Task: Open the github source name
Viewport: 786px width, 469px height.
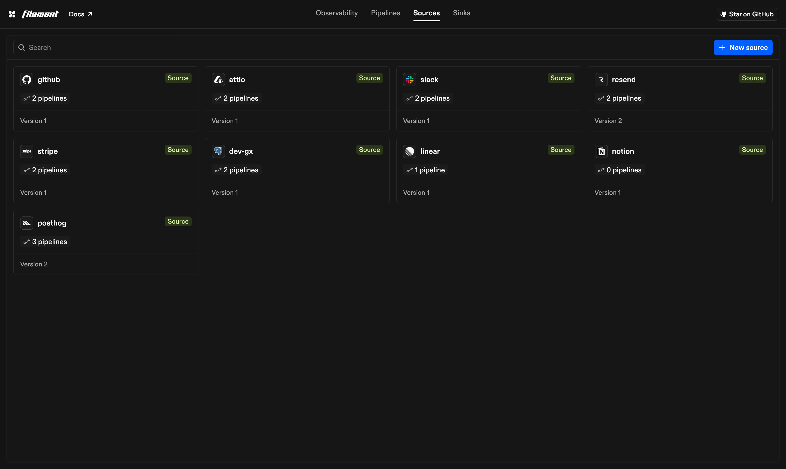Action: coord(49,80)
